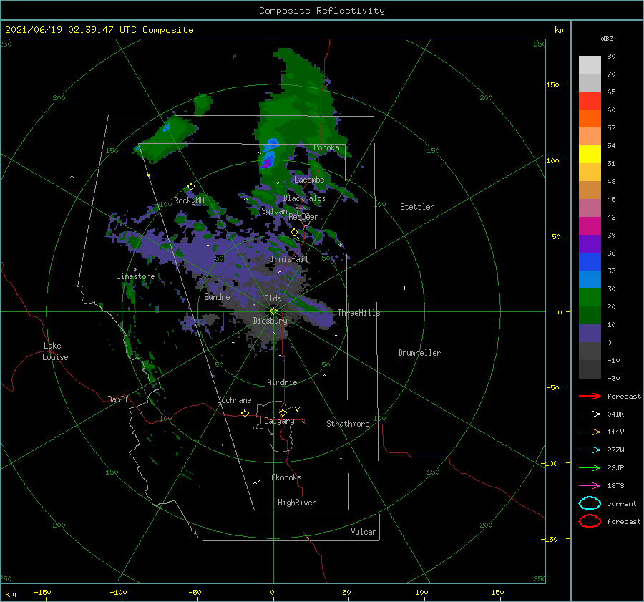The width and height of the screenshot is (644, 602).
Task: Click the Okotoks city label
Action: coord(286,477)
